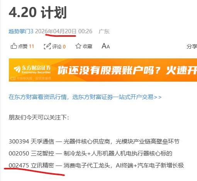Click the thumbs-up like icon

coord(14,46)
